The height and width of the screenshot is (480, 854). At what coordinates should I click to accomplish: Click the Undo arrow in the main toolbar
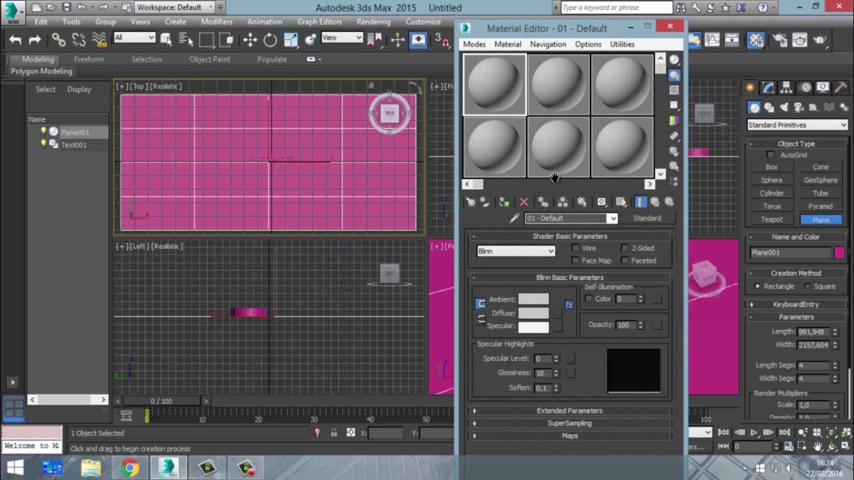click(15, 41)
